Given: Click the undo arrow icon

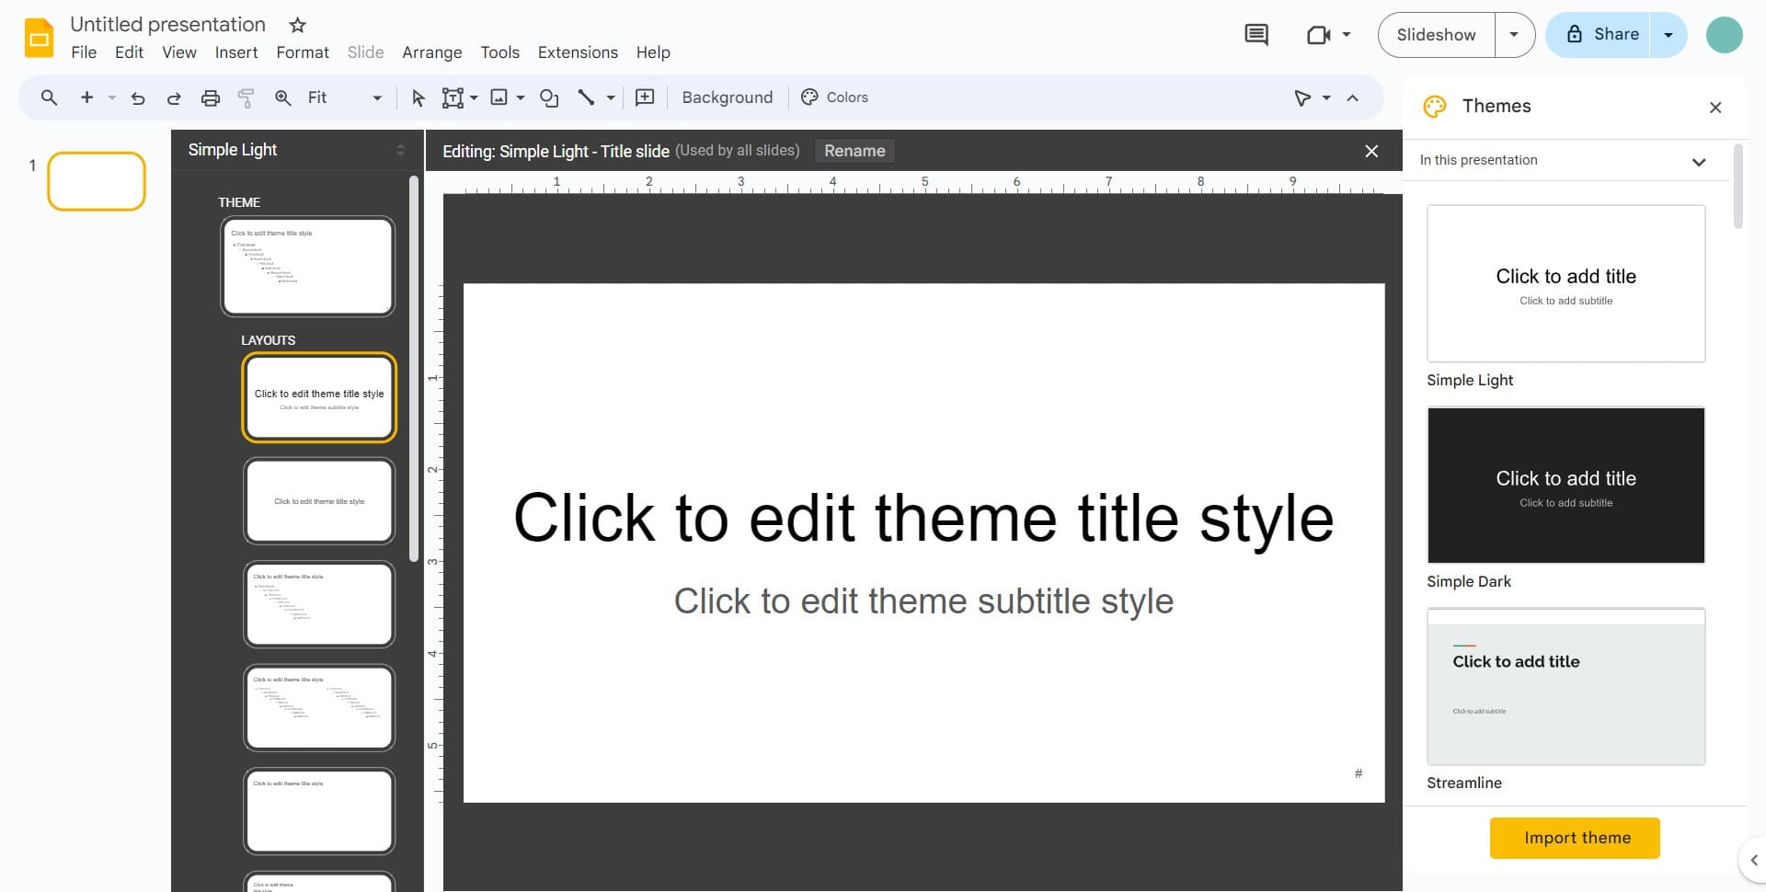Looking at the screenshot, I should (138, 98).
